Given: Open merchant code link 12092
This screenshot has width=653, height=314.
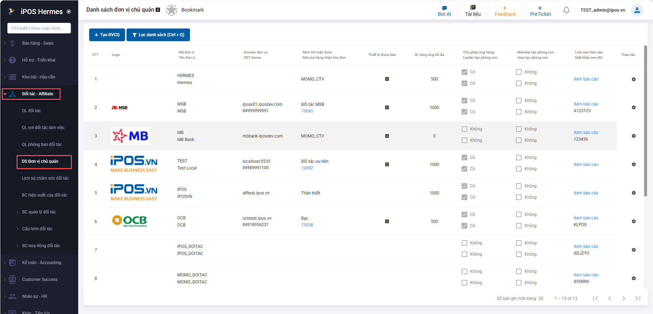Looking at the screenshot, I should (307, 168).
